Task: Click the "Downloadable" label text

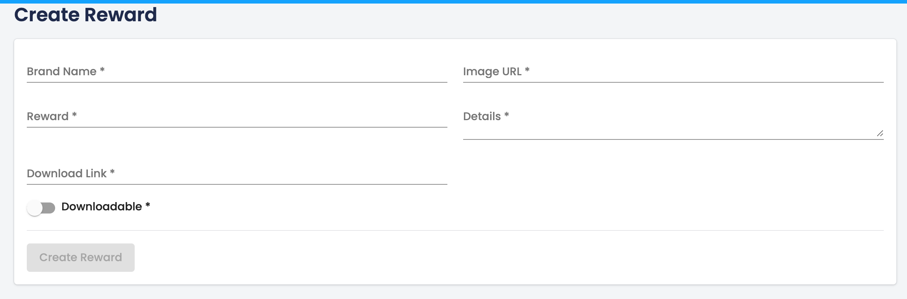Action: pos(102,207)
